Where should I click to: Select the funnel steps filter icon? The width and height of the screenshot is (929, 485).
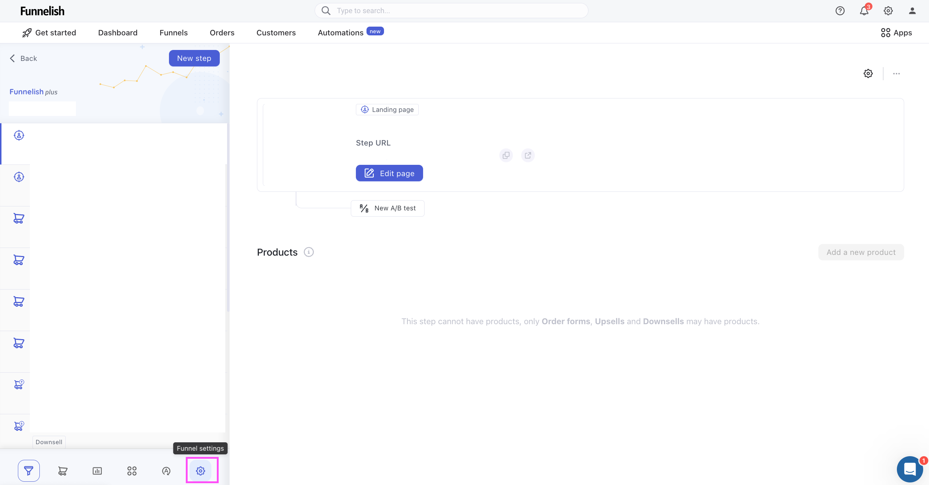point(29,471)
